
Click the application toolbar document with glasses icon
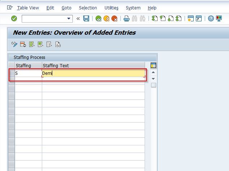tap(58, 44)
